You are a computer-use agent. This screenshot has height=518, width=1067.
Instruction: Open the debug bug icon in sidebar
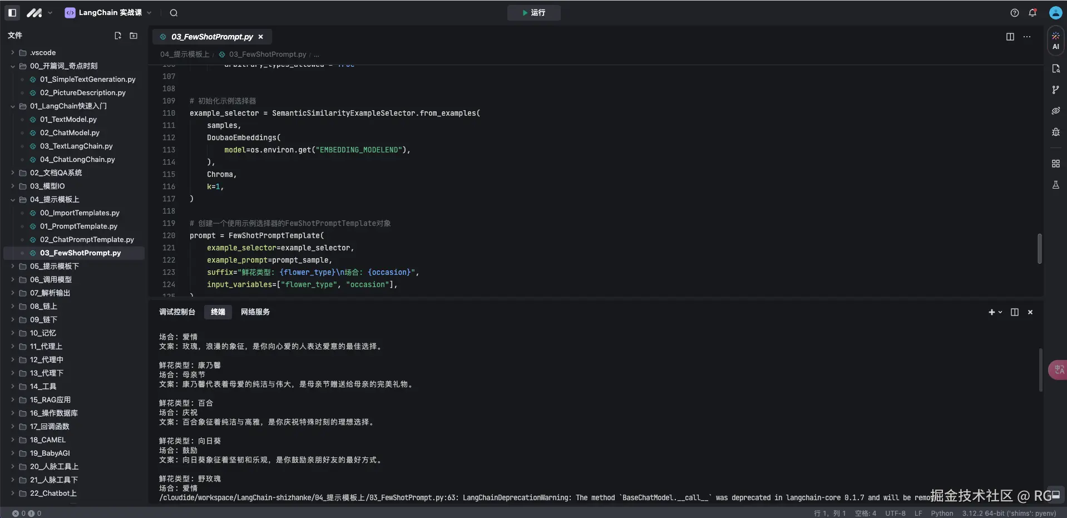point(1055,132)
